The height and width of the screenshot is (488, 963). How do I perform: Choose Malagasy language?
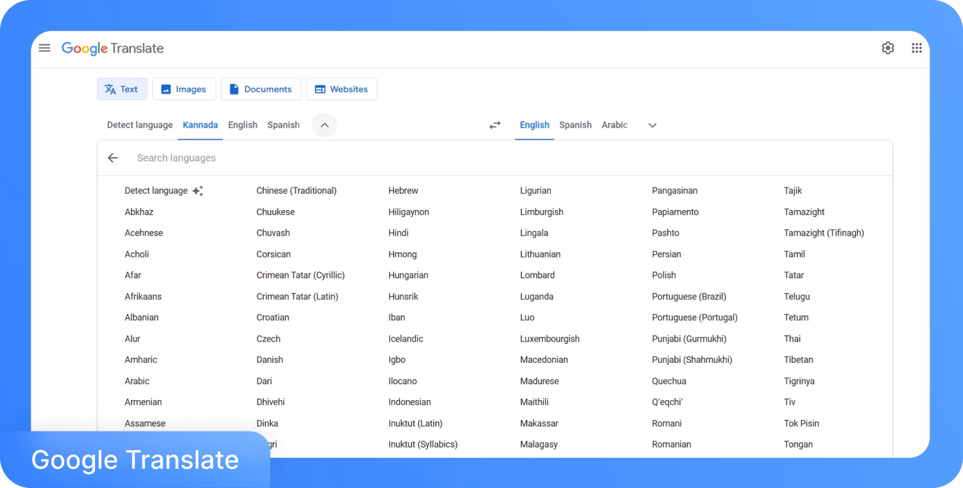tap(539, 444)
